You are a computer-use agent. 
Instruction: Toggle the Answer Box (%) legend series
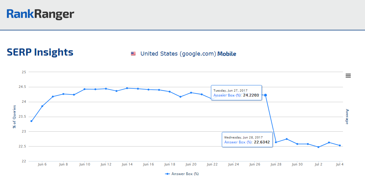pos(185,174)
